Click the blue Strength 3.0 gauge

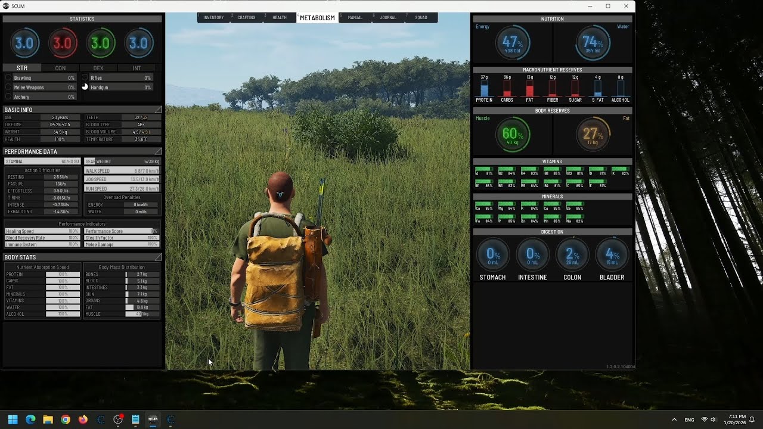pyautogui.click(x=24, y=43)
